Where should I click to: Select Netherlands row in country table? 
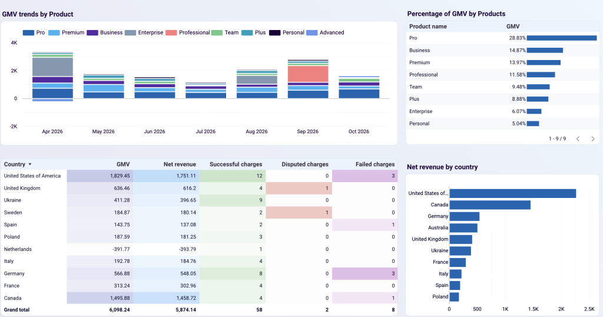(199, 249)
